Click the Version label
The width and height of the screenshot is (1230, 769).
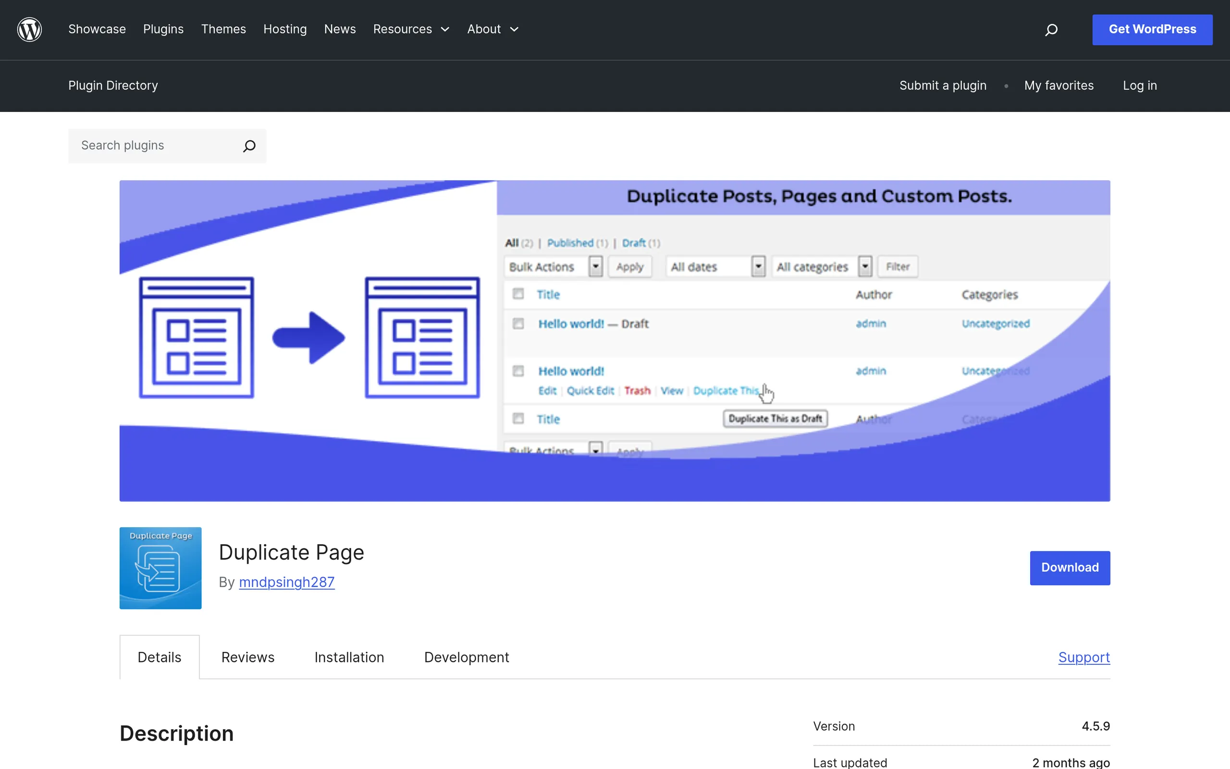(x=834, y=726)
